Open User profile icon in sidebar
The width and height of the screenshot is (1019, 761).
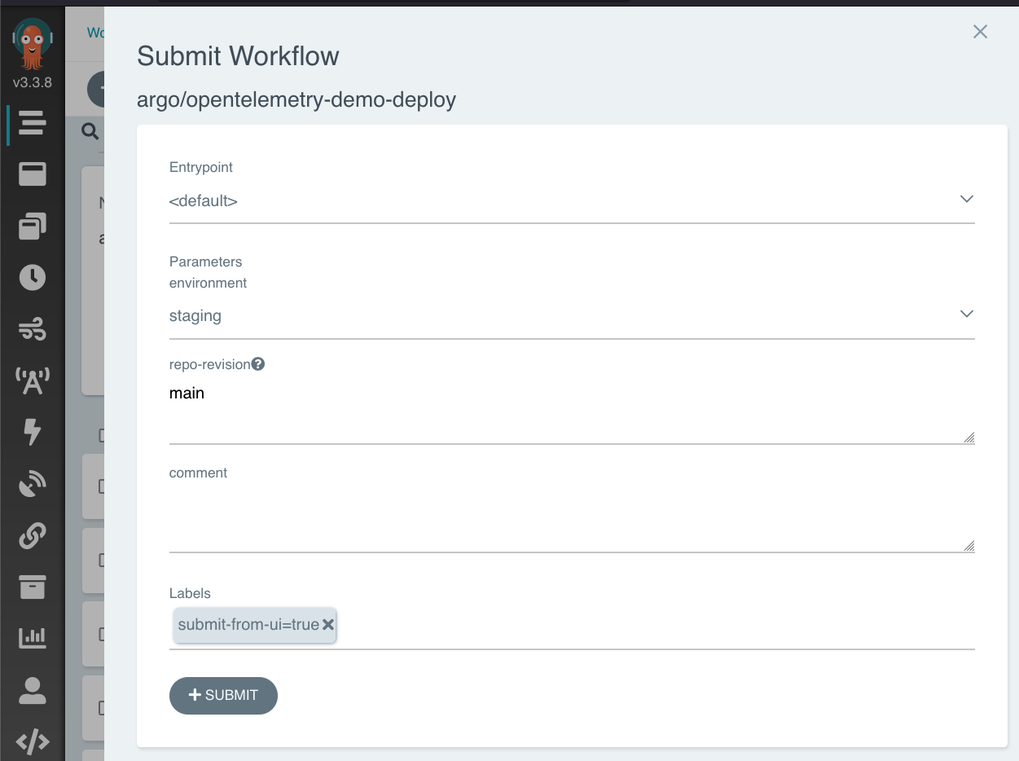[x=33, y=690]
